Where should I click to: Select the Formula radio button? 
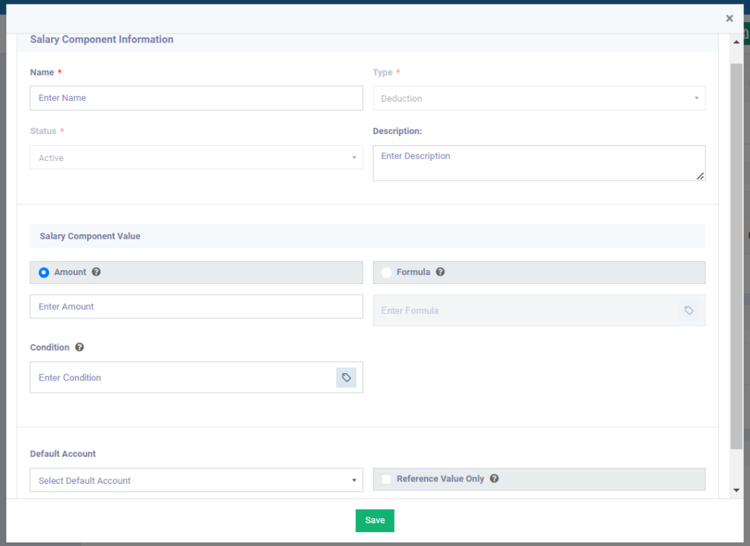pos(386,272)
